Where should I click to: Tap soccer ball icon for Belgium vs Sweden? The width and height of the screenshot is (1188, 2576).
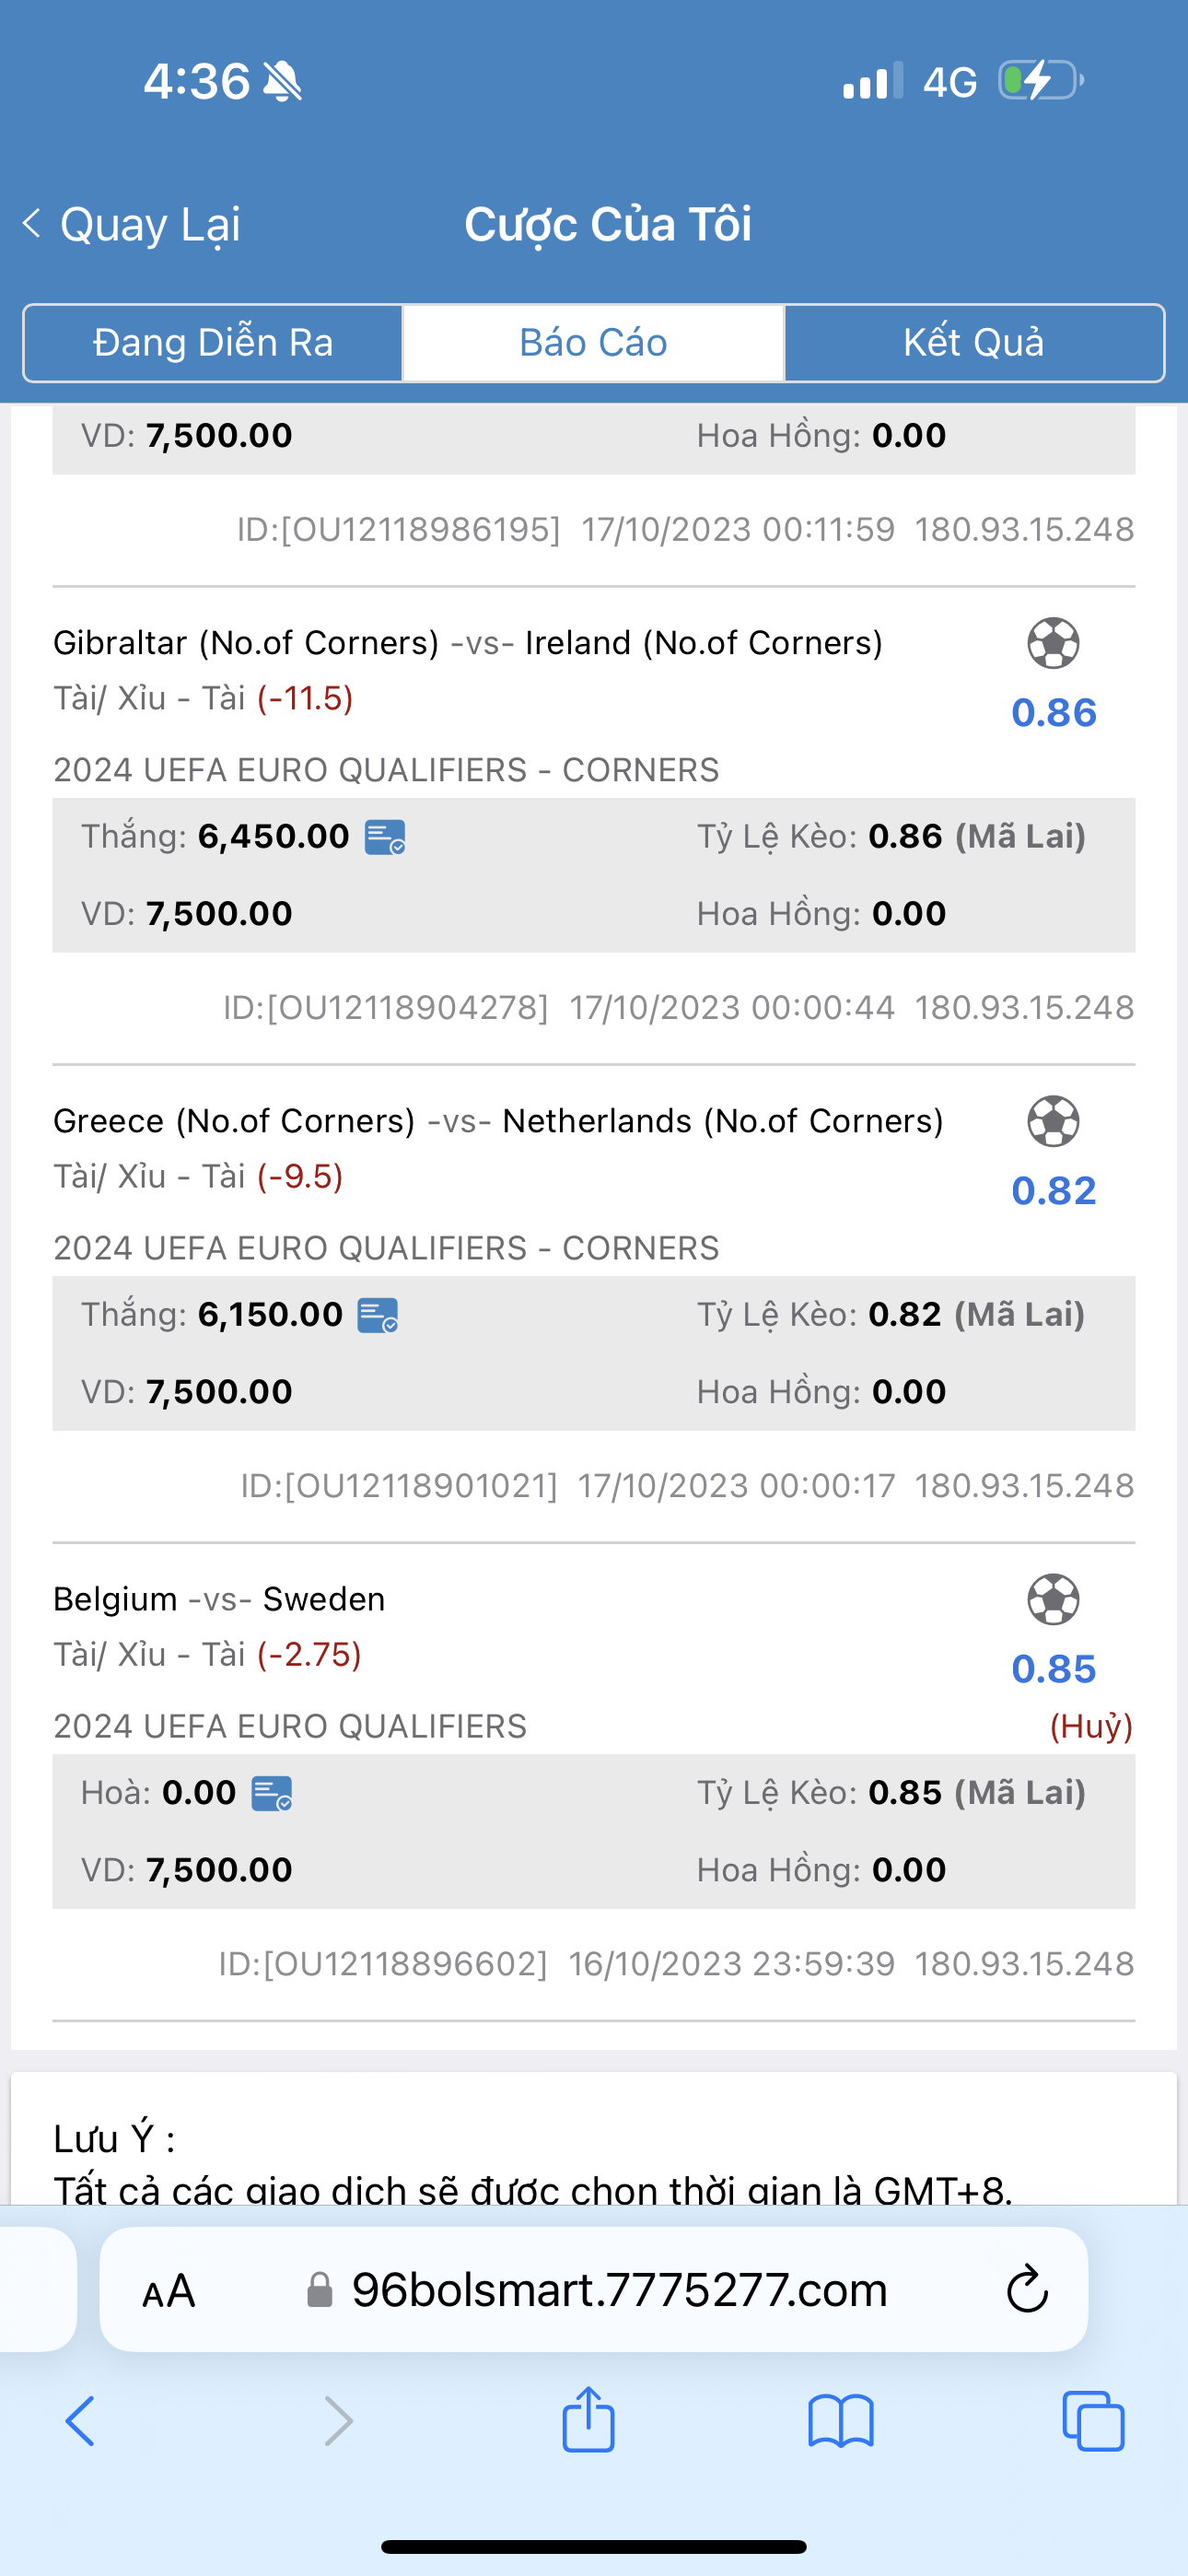(1053, 1599)
